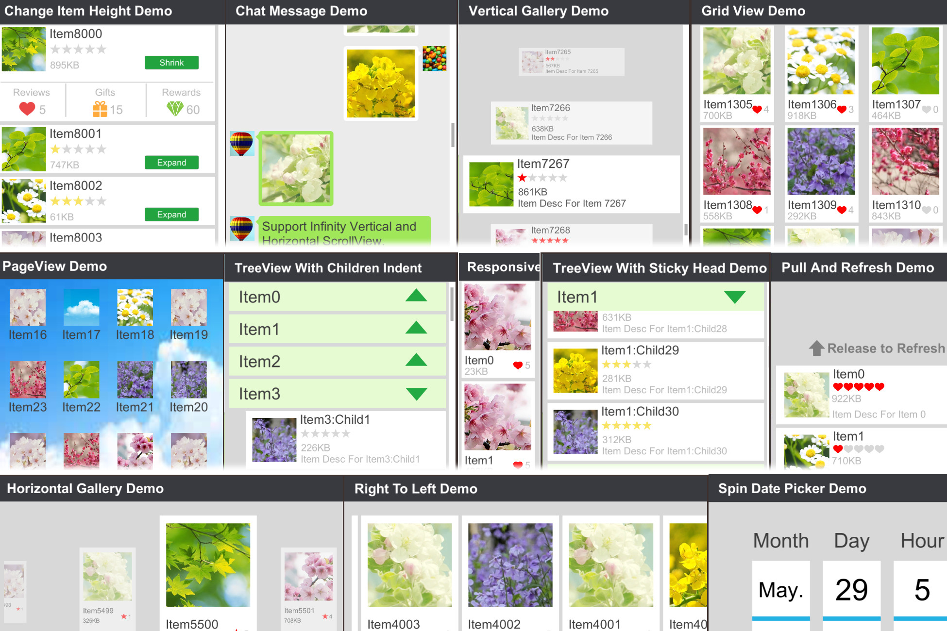
Task: Collapse Item3 using its down arrow
Action: click(416, 394)
